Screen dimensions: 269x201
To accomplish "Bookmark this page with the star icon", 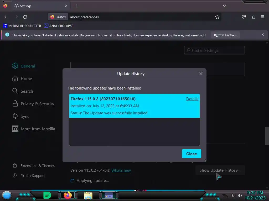I will 217,17.
